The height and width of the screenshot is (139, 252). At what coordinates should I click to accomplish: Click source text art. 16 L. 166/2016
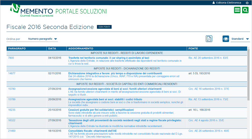pyautogui.click(x=199, y=110)
